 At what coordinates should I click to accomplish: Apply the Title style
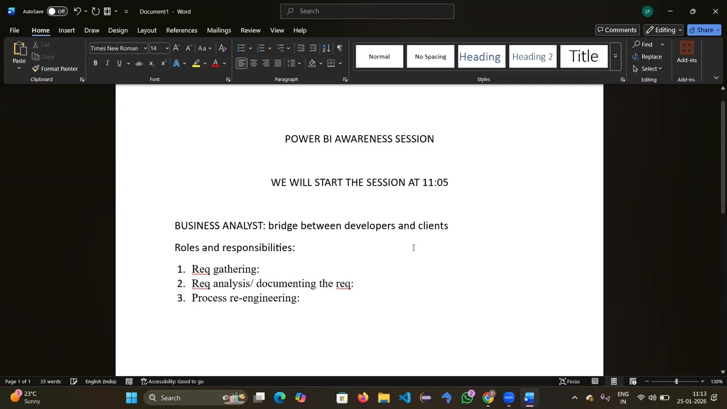pyautogui.click(x=583, y=57)
